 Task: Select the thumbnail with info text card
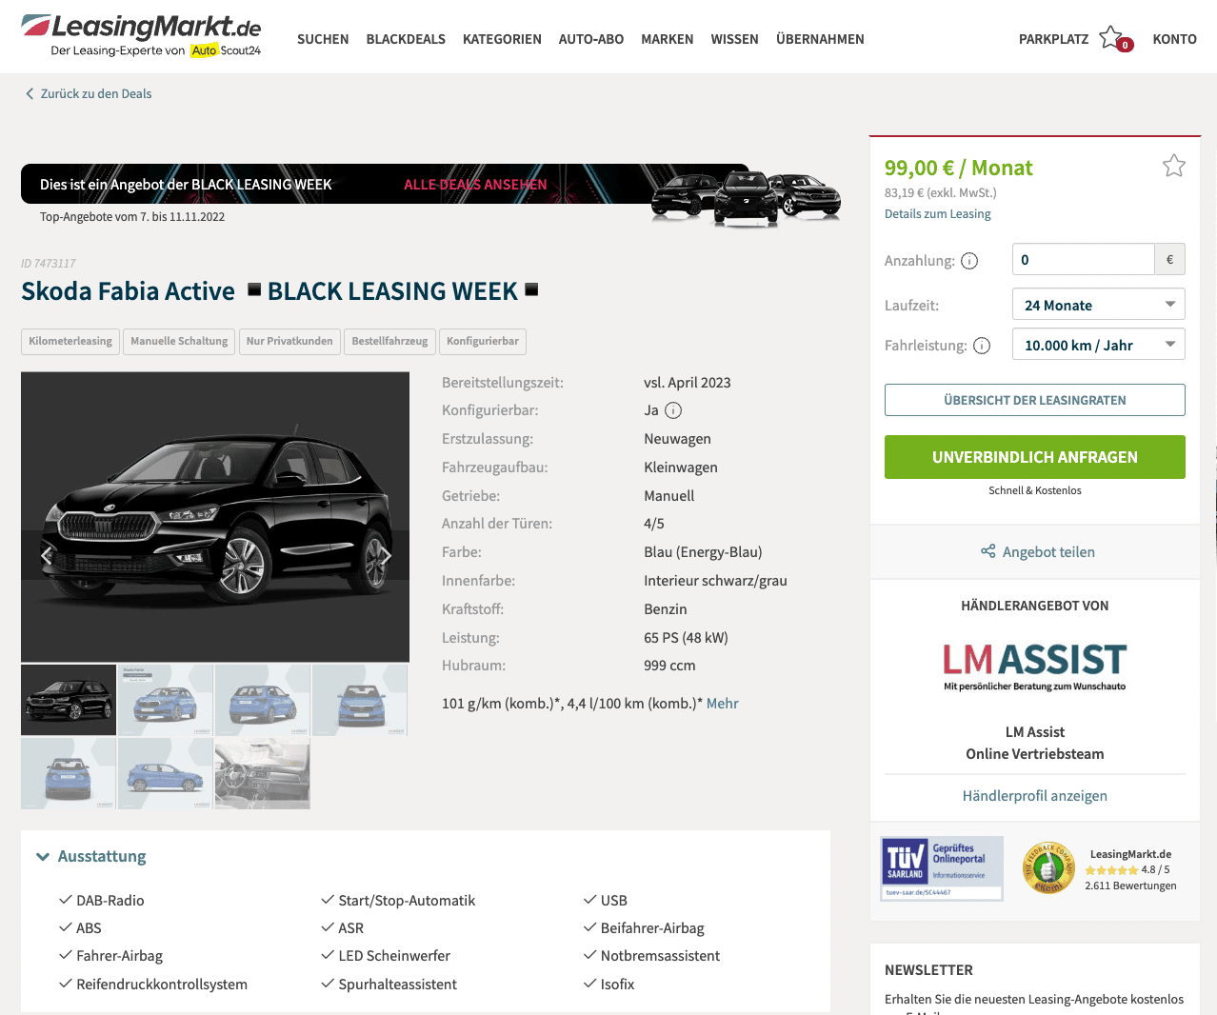[x=166, y=700]
